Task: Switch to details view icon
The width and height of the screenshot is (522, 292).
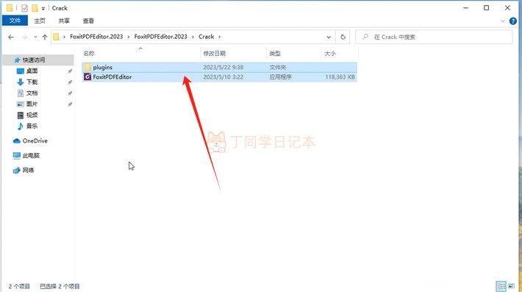Action: [x=501, y=286]
